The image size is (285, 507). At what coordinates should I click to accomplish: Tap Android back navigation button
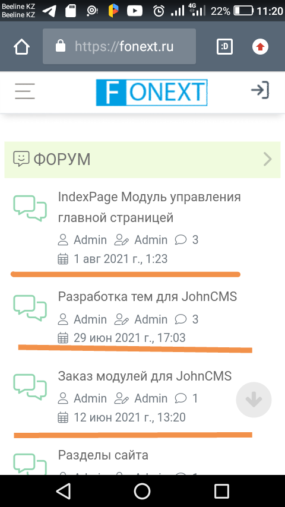click(x=64, y=492)
